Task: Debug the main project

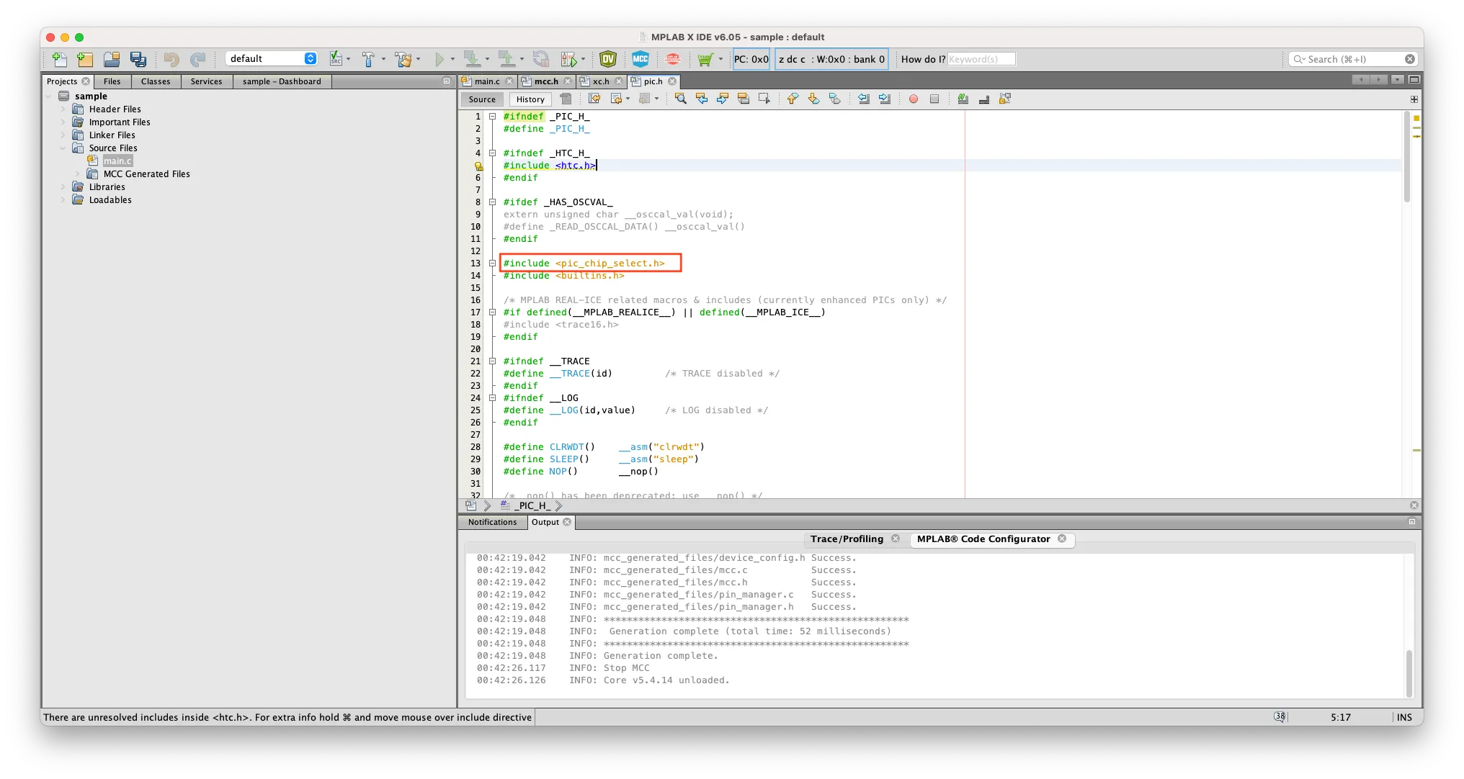Action: tap(569, 59)
